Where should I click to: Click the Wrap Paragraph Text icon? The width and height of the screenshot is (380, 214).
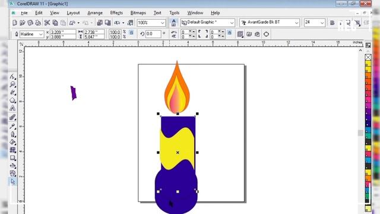pyautogui.click(x=240, y=34)
